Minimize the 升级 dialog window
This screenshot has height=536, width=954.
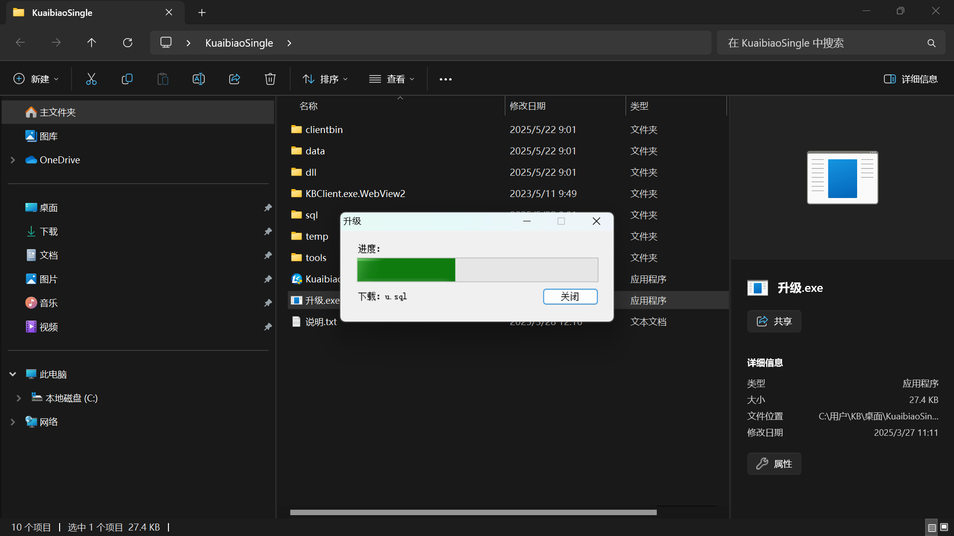527,221
